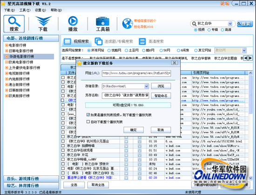Screen dimensions: 256x195
Task: Click the 全选 select all button
Action: pos(74,185)
